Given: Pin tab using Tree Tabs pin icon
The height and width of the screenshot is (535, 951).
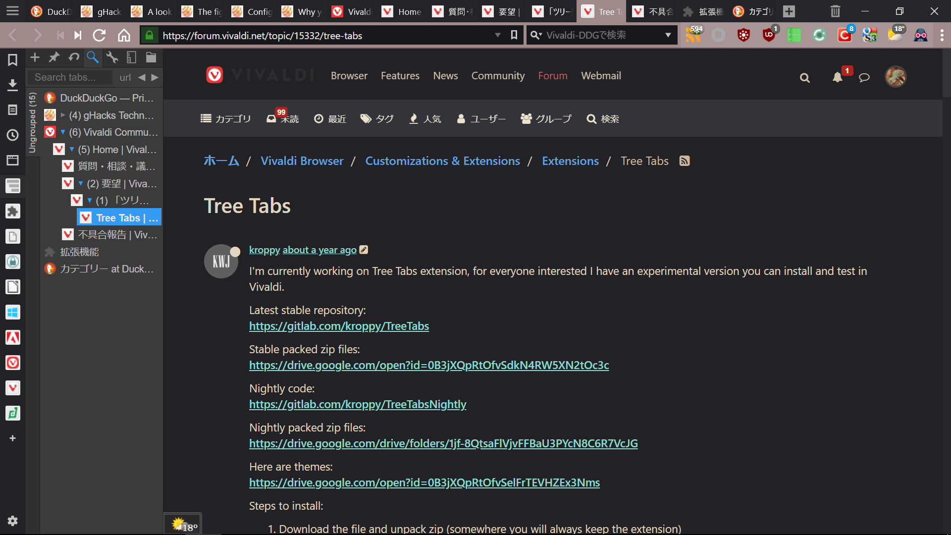Looking at the screenshot, I should 54,57.
